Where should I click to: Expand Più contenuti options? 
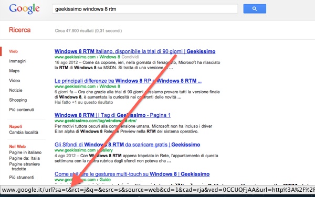click(x=22, y=110)
